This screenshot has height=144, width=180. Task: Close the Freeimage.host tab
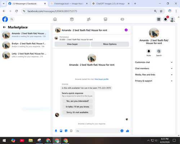point(87,4)
